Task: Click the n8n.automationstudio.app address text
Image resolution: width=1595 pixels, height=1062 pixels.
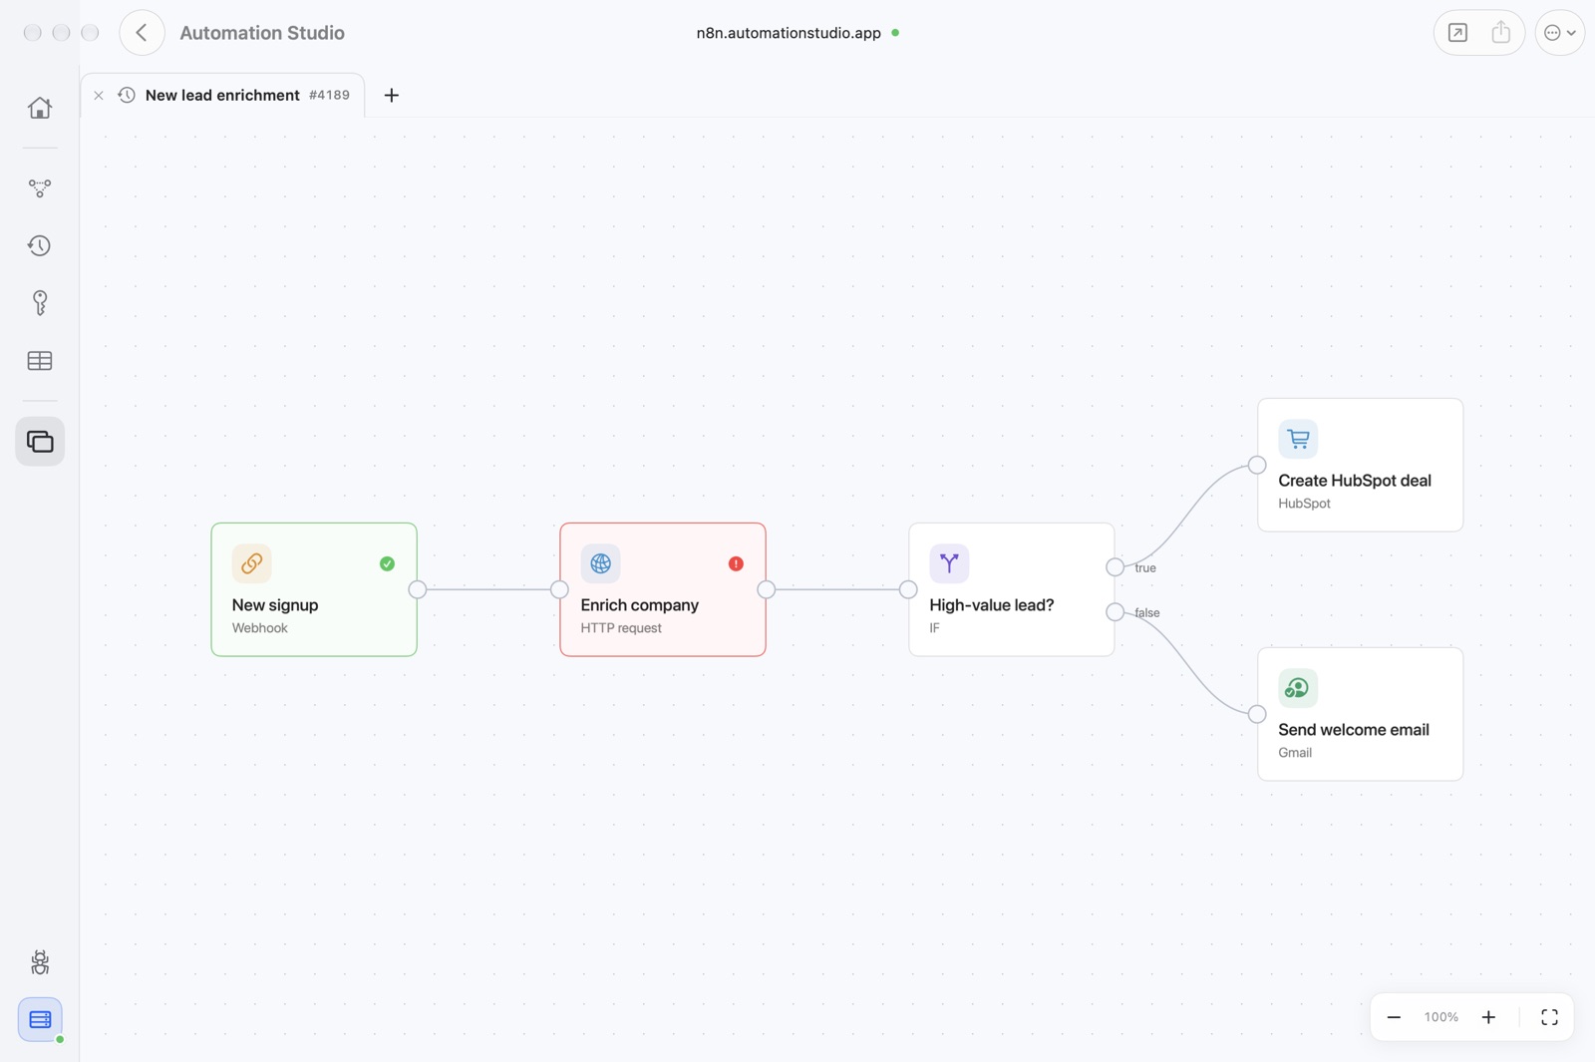Action: pos(789,33)
